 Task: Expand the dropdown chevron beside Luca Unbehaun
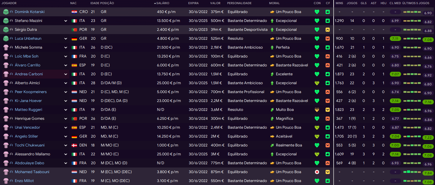(x=66, y=39)
